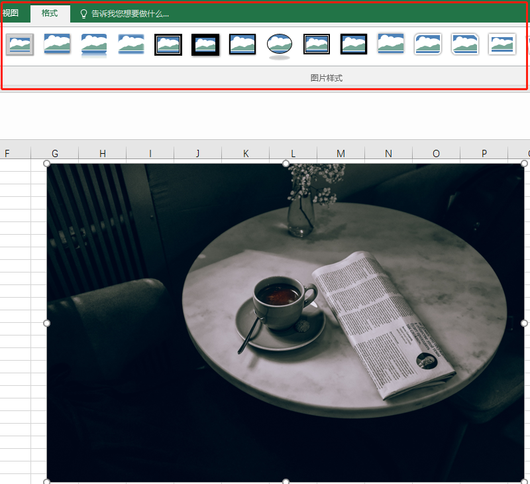Click the right-middle resize handle of picture
The height and width of the screenshot is (484, 530).
tap(524, 323)
